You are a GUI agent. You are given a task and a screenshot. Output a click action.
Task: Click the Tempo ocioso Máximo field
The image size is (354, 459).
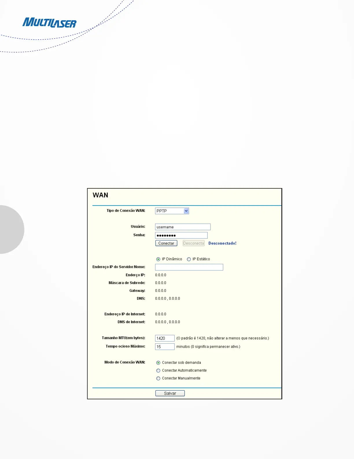click(x=165, y=347)
